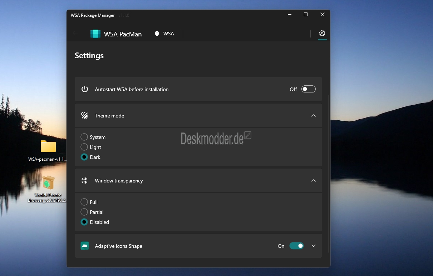Click the Adaptive icons Shape Android icon
The height and width of the screenshot is (276, 433).
[x=85, y=246]
